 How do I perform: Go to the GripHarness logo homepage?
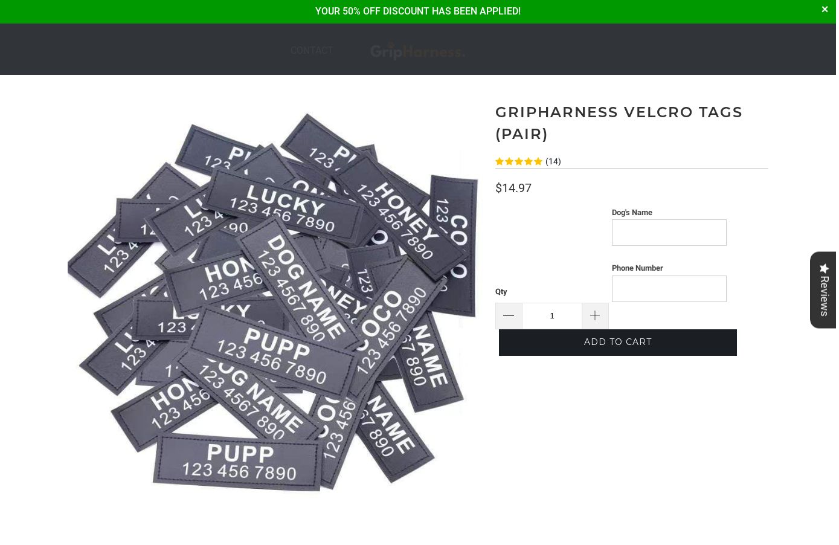417,51
